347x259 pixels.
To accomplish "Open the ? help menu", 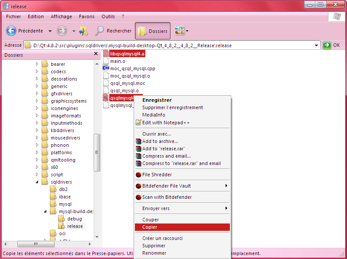I will click(123, 16).
